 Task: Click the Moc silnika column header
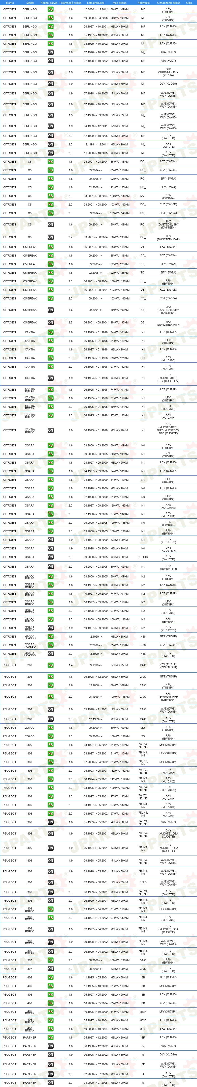(x=120, y=3)
